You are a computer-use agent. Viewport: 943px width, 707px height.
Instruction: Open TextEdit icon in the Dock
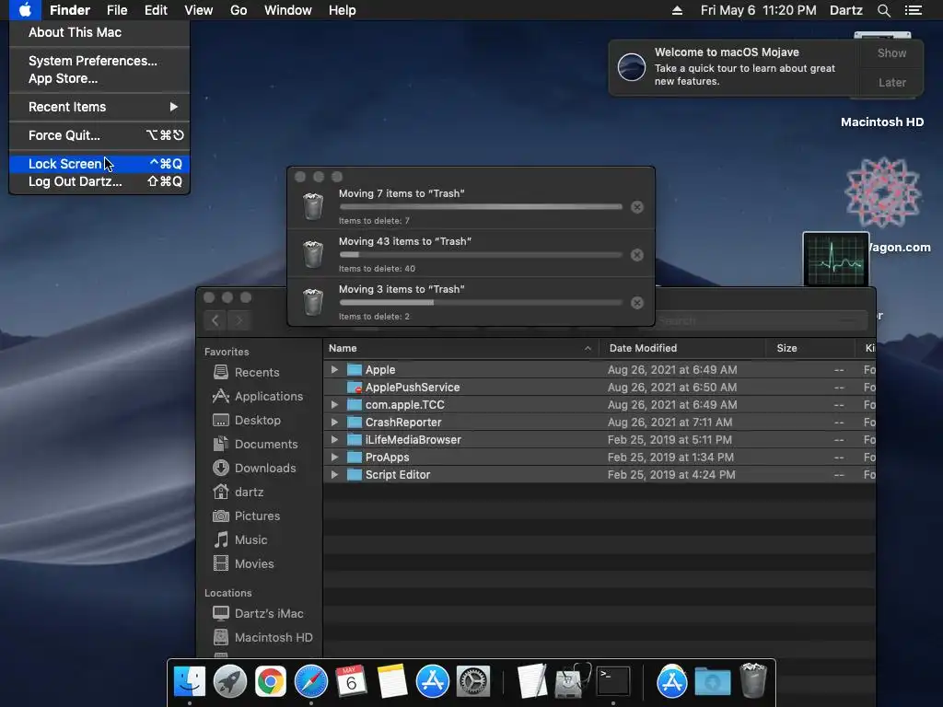tap(531, 682)
